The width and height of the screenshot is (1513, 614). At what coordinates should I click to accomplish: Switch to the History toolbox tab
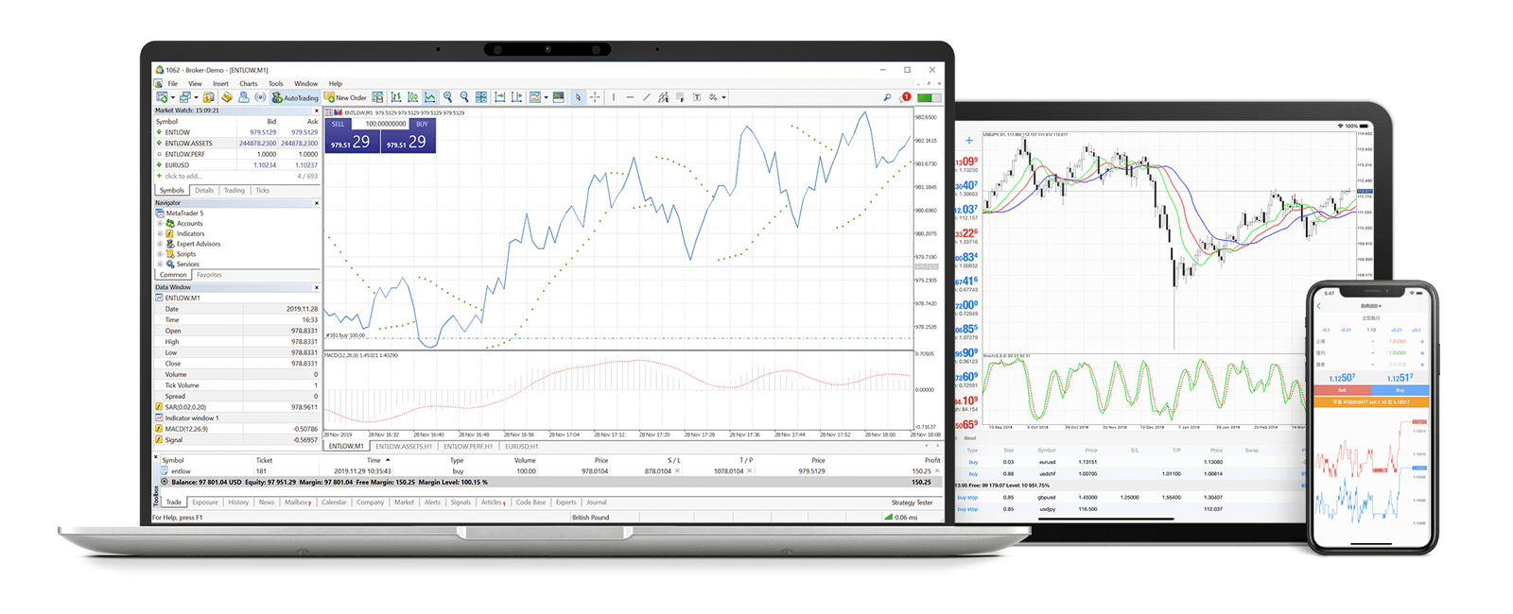pos(238,503)
